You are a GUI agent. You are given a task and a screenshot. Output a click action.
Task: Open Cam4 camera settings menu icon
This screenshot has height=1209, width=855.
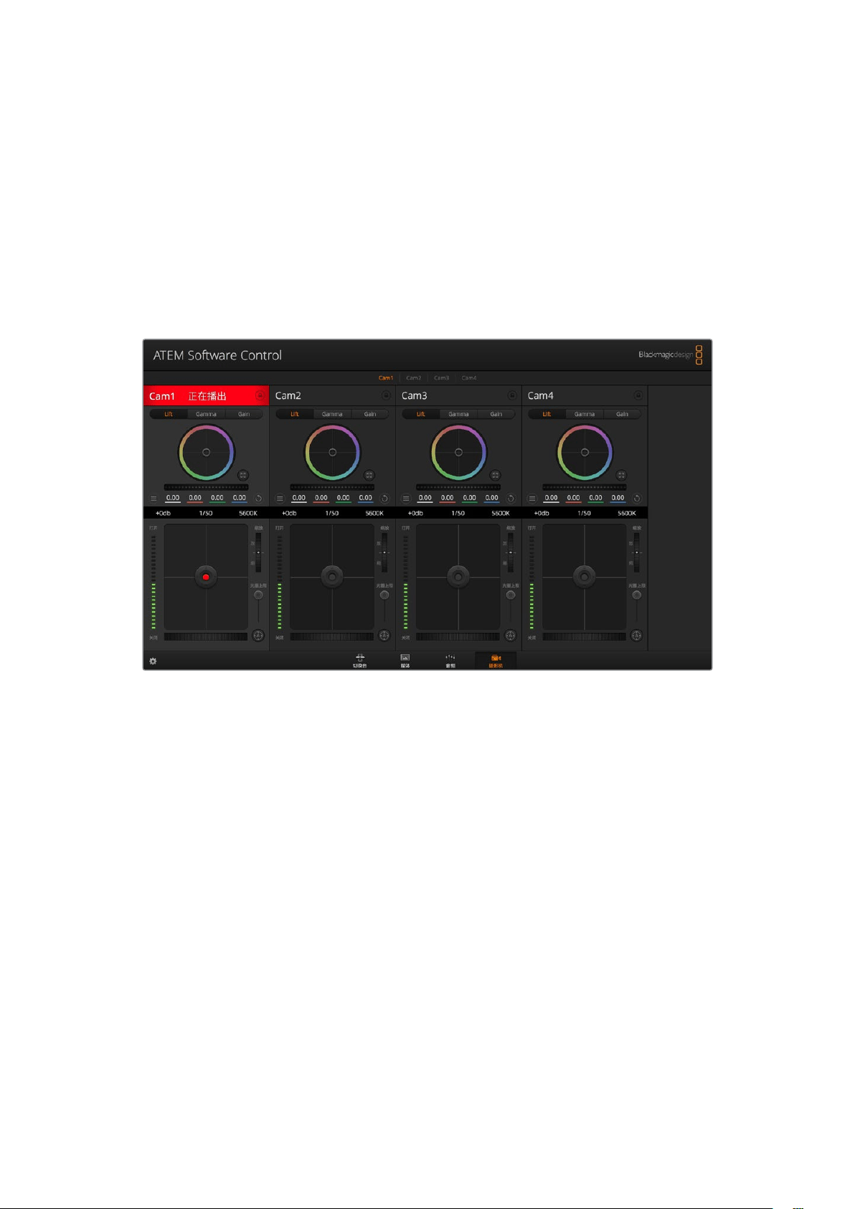pyautogui.click(x=532, y=498)
